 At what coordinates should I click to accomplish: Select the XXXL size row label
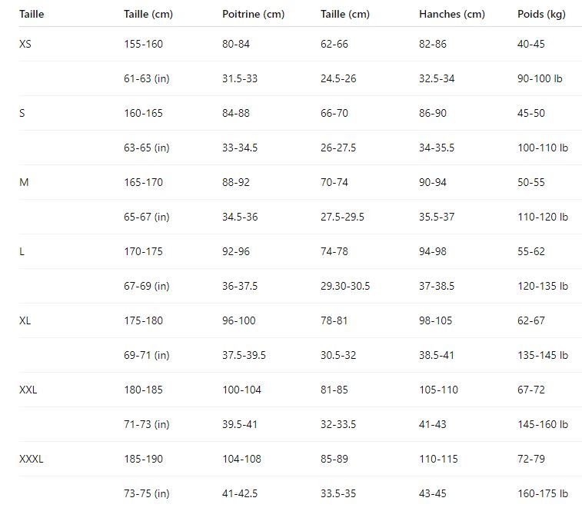click(32, 459)
